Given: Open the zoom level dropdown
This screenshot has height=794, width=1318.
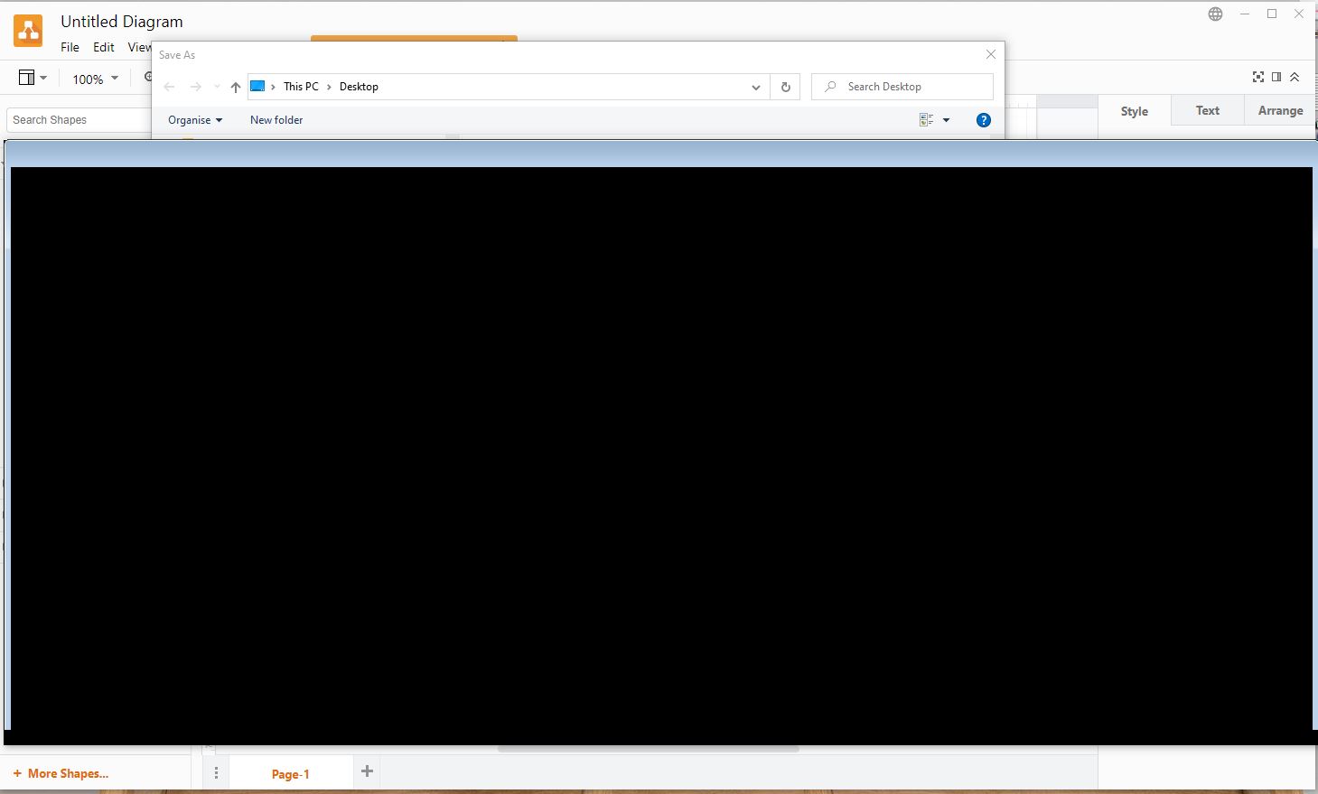Looking at the screenshot, I should point(94,79).
